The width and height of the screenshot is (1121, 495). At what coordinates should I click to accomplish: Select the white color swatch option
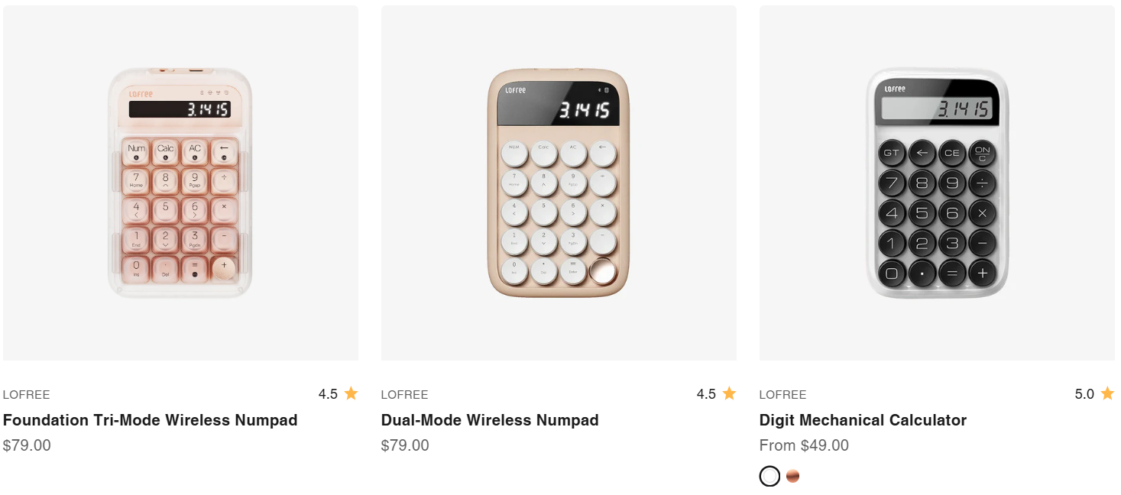(769, 476)
